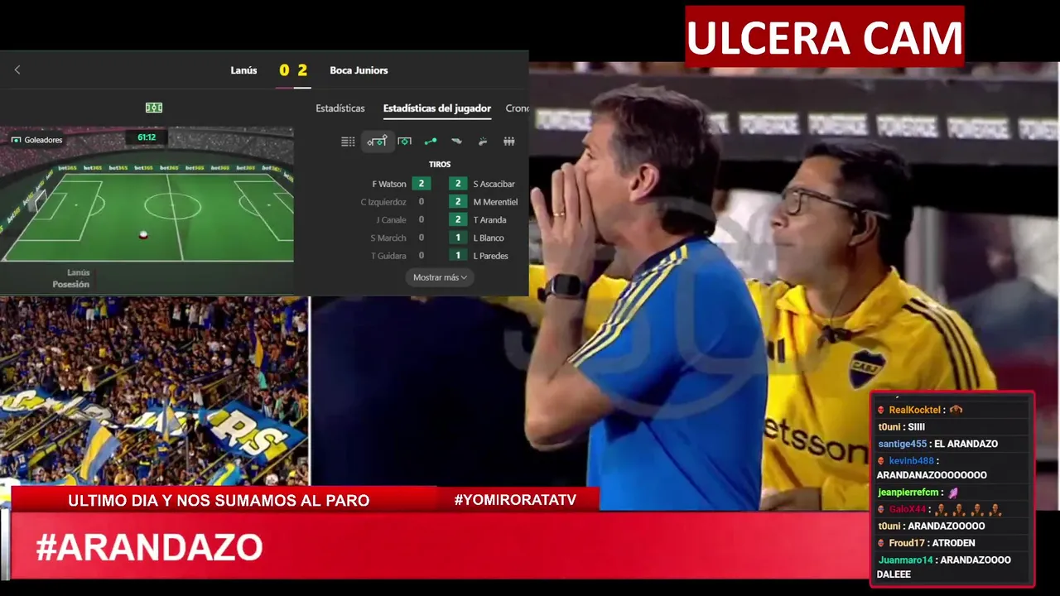Screen dimensions: 1060x596
Task: Open the Goleadores overlay button
Action: (x=36, y=140)
